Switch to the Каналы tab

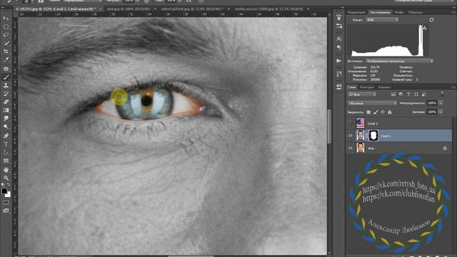(384, 87)
